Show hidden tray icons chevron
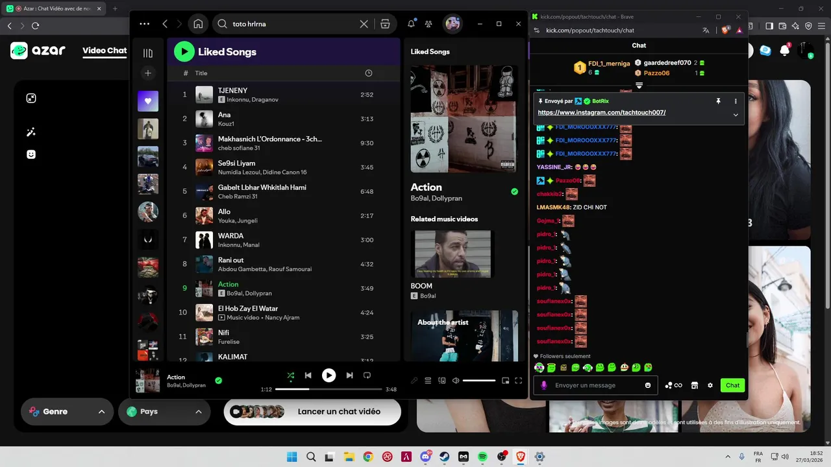The image size is (831, 467). pos(728,457)
